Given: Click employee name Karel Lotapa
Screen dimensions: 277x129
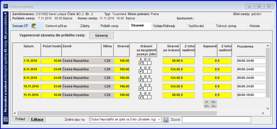Looking at the screenshot, I should [x=57, y=14].
